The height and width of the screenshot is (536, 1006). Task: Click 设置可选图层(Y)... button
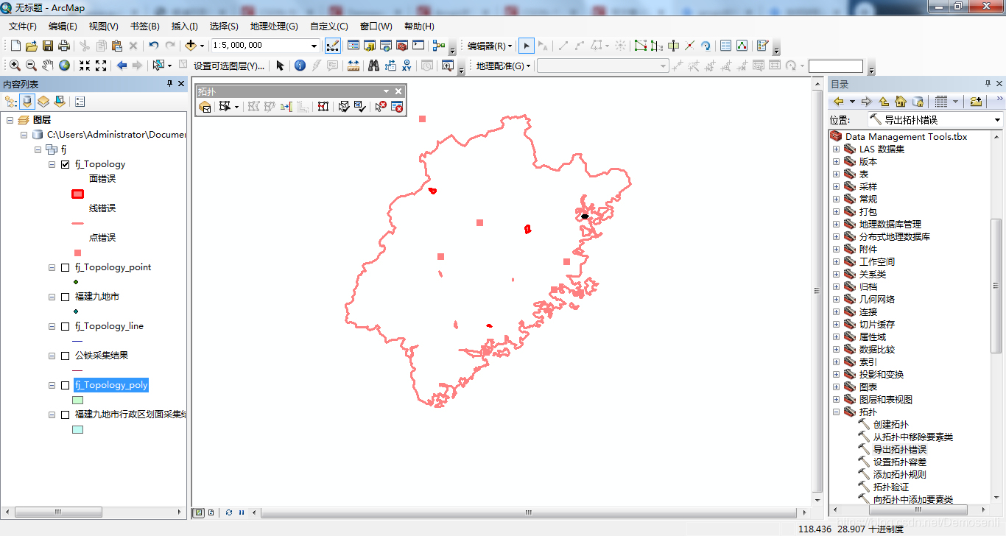coord(228,66)
